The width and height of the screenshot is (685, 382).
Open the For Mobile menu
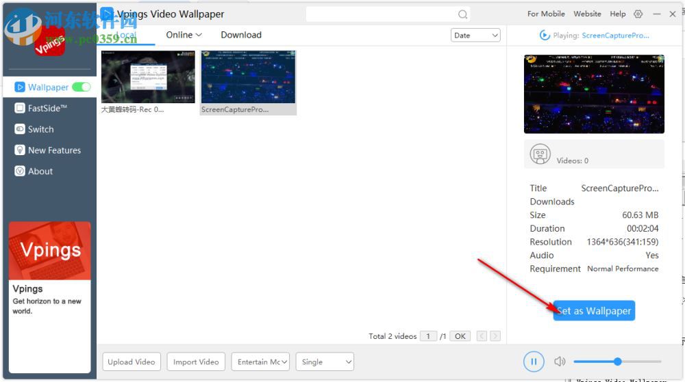point(546,14)
